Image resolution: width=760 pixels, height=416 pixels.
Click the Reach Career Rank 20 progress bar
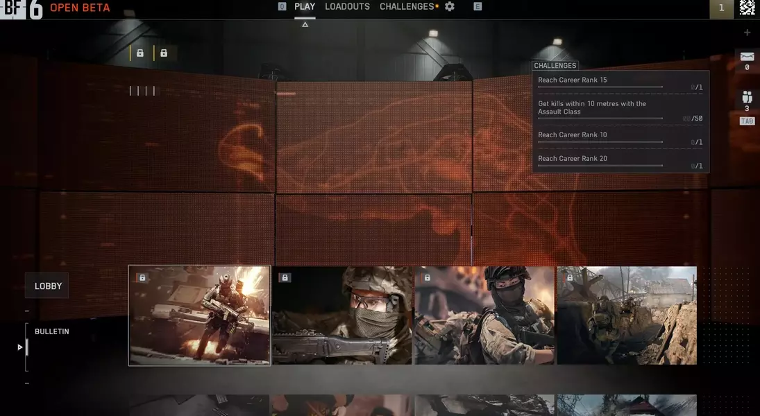pos(600,166)
